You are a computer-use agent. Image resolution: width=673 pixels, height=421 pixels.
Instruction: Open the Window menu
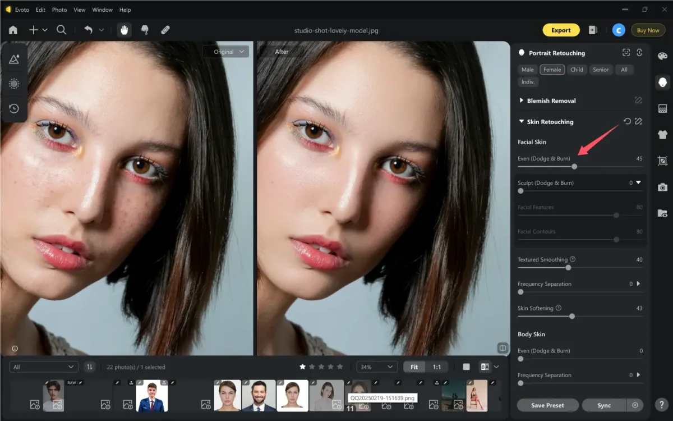tap(102, 10)
